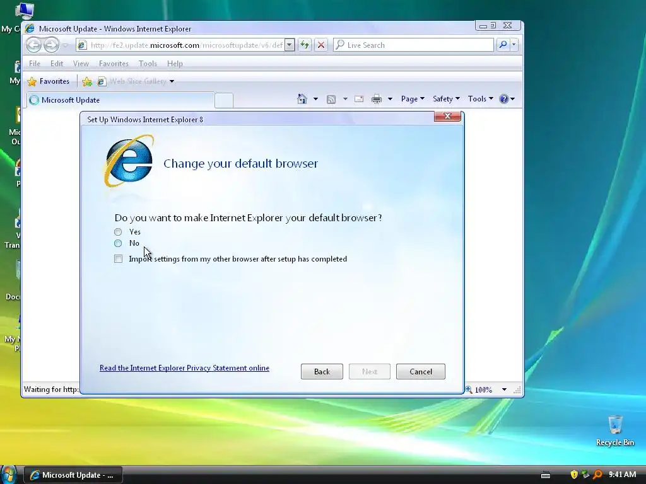Open the recent pages dropdown arrow
This screenshot has height=484, width=646.
(x=66, y=45)
